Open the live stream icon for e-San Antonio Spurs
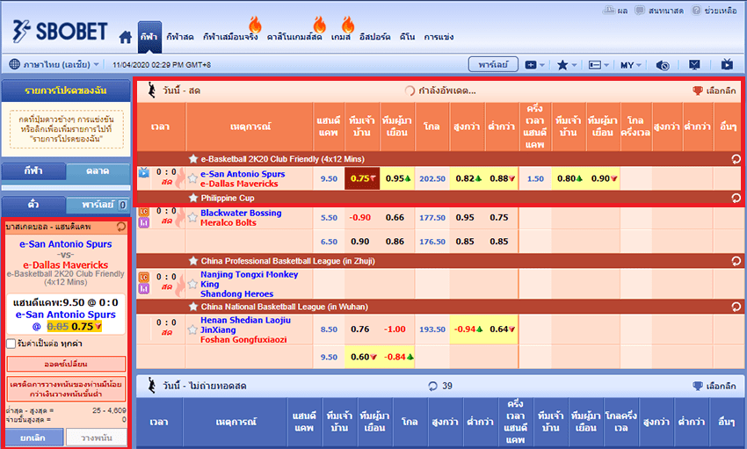 144,172
